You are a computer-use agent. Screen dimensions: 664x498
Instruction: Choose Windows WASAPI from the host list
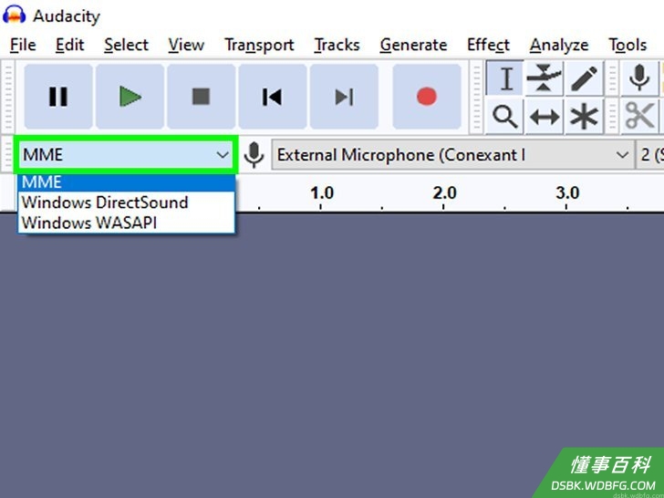[x=126, y=223]
